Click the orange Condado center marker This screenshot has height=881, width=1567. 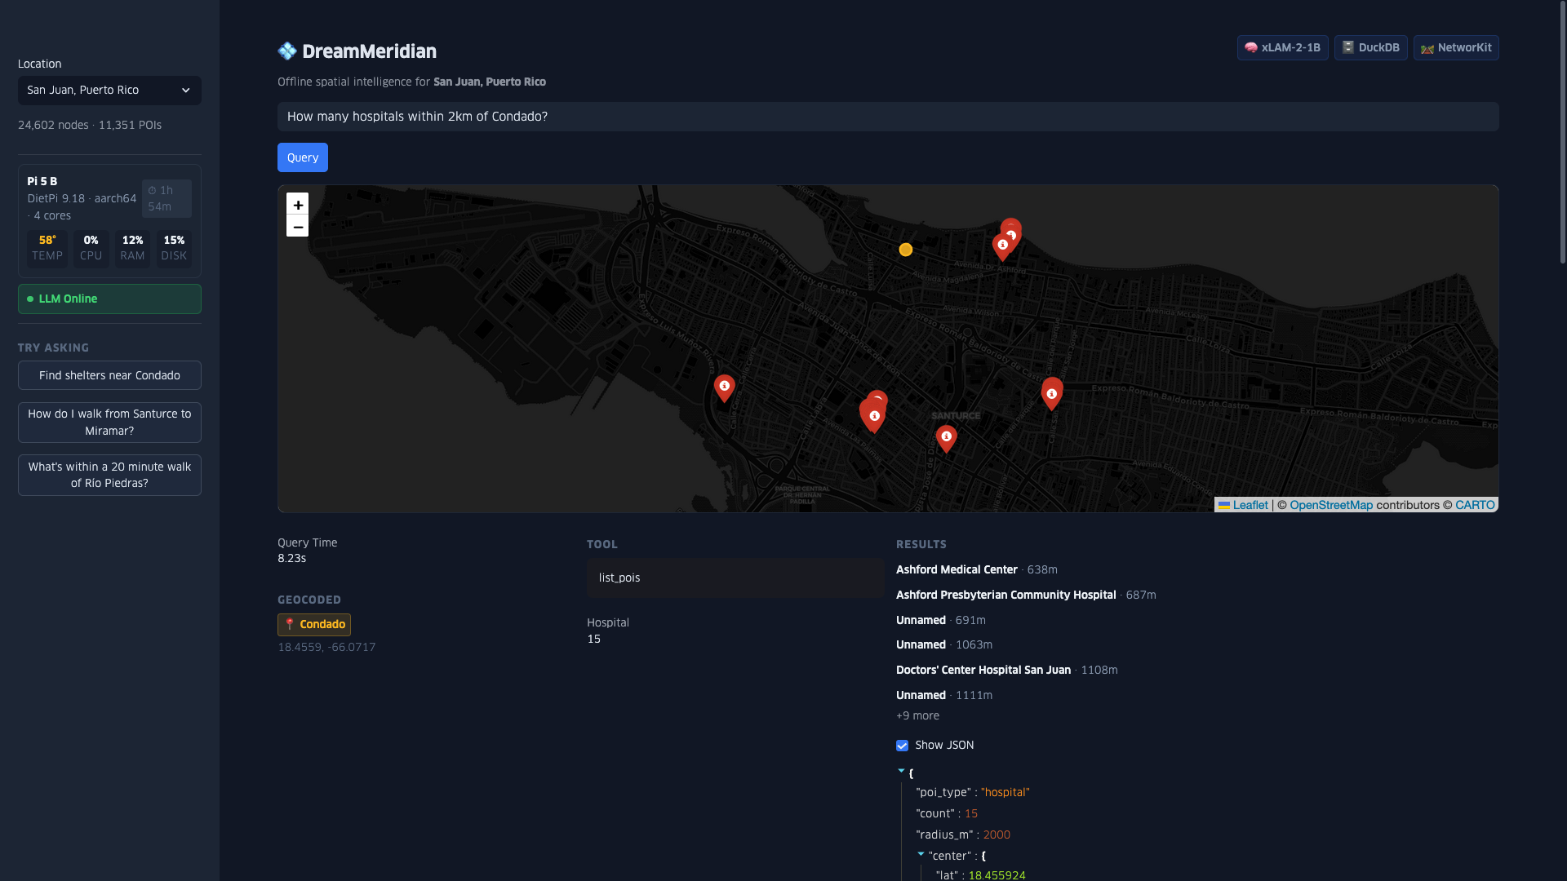(905, 250)
